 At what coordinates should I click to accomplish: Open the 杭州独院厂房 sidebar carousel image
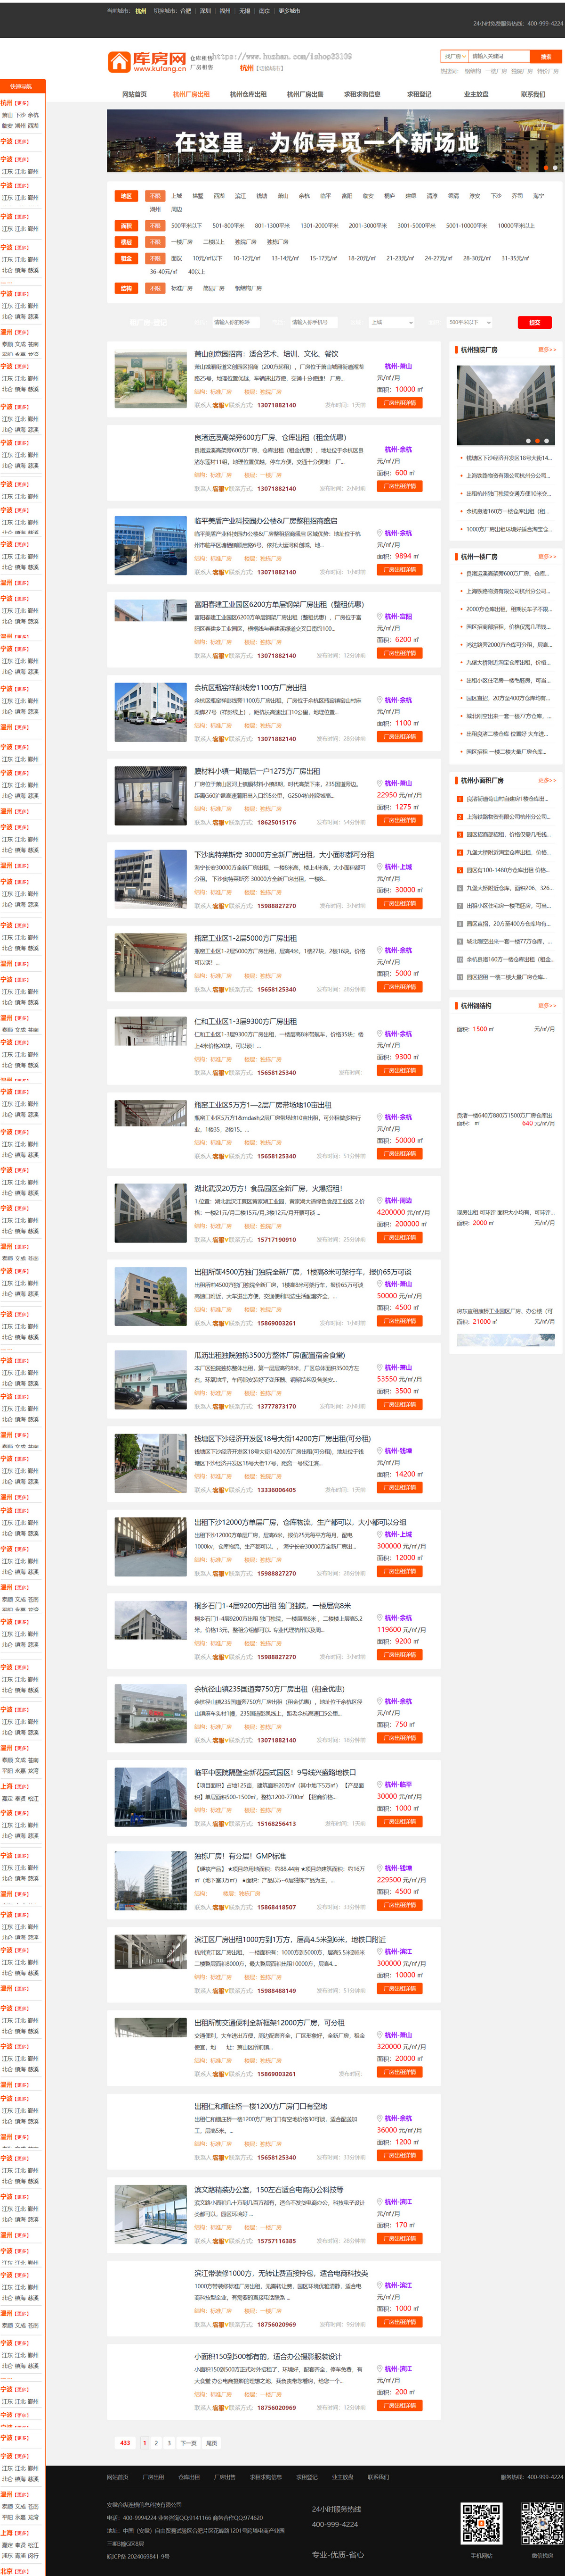click(x=505, y=405)
